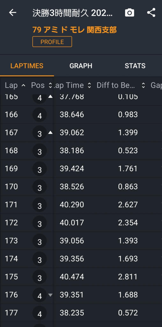Click position up arrow on lap 167

[x=50, y=133]
